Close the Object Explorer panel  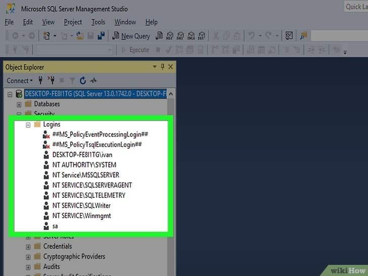click(171, 67)
